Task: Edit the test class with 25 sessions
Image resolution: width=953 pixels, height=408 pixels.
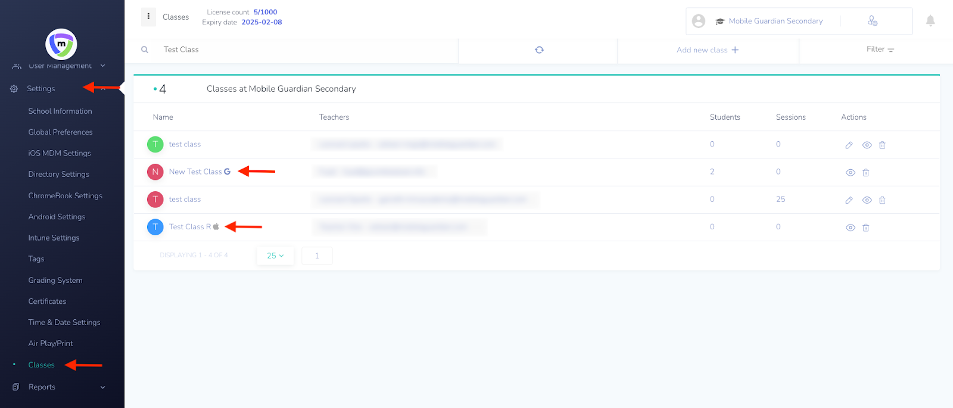Action: click(x=849, y=200)
